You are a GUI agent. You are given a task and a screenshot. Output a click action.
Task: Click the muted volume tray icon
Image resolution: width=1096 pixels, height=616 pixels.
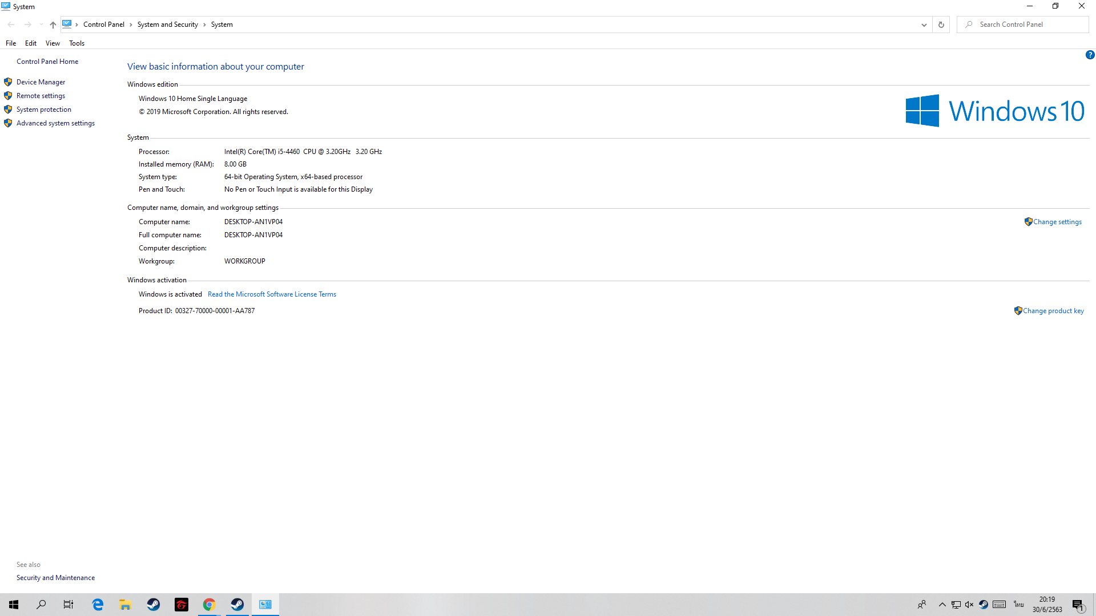(969, 605)
